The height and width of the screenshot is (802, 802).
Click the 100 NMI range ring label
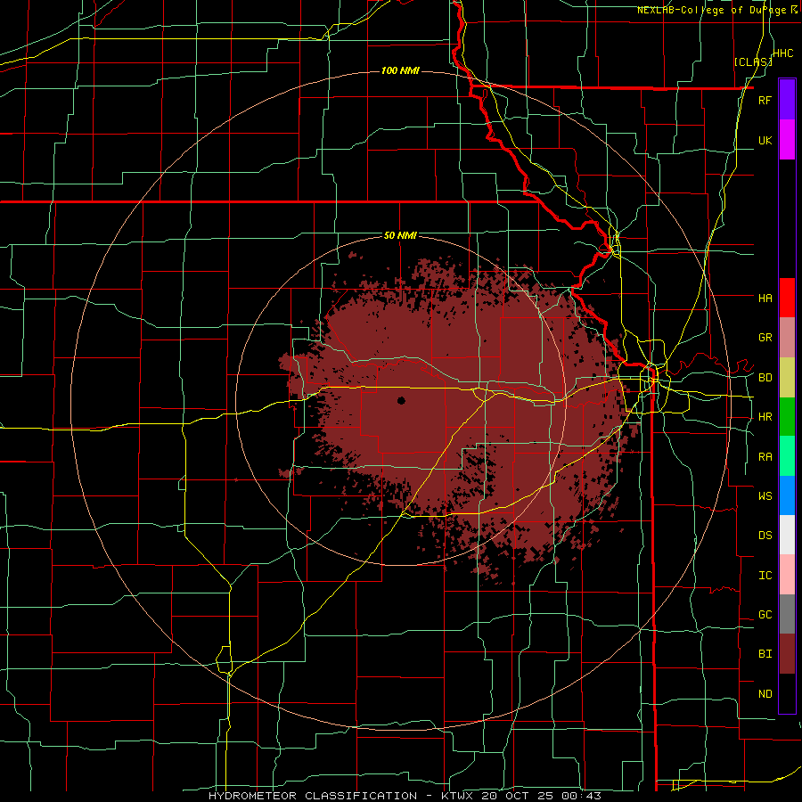400,70
